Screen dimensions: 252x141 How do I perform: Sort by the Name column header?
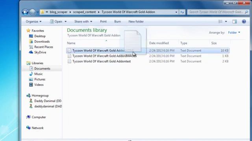pos(71,43)
